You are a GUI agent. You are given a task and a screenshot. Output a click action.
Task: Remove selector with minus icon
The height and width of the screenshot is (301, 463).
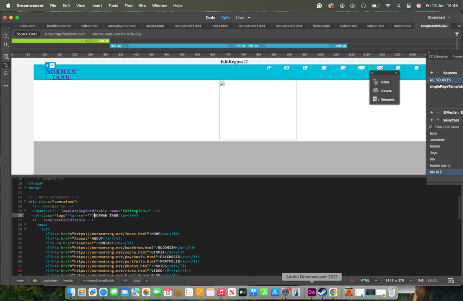tap(438, 120)
